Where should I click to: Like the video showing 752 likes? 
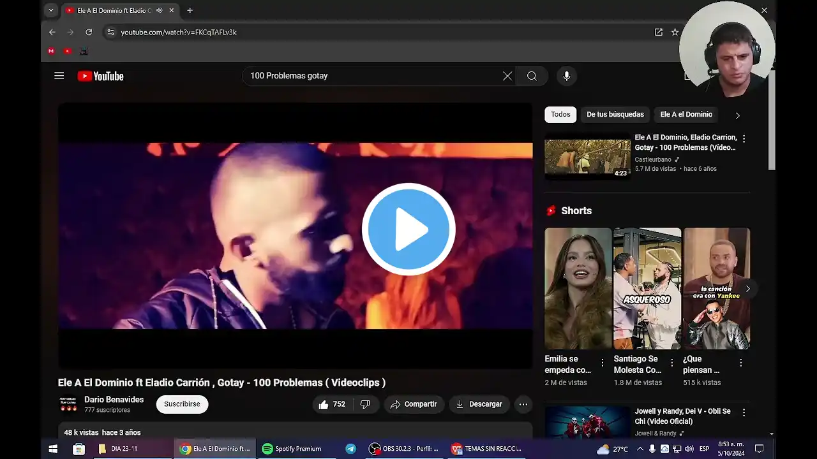332,404
